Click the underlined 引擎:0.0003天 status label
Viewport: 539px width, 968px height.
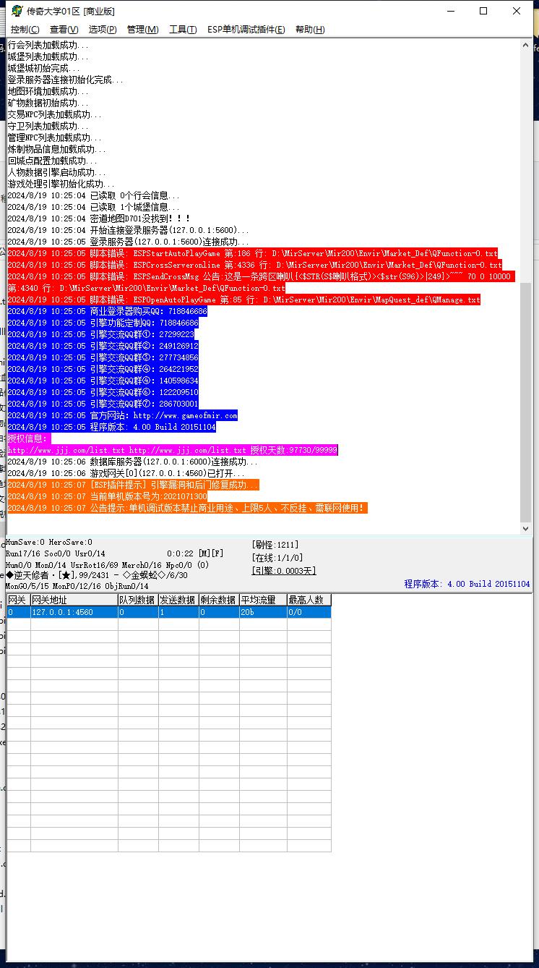point(284,571)
